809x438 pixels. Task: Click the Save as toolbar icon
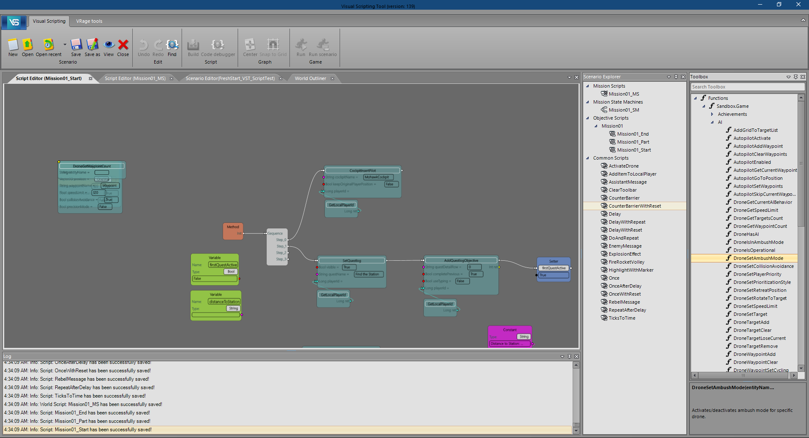pos(92,45)
